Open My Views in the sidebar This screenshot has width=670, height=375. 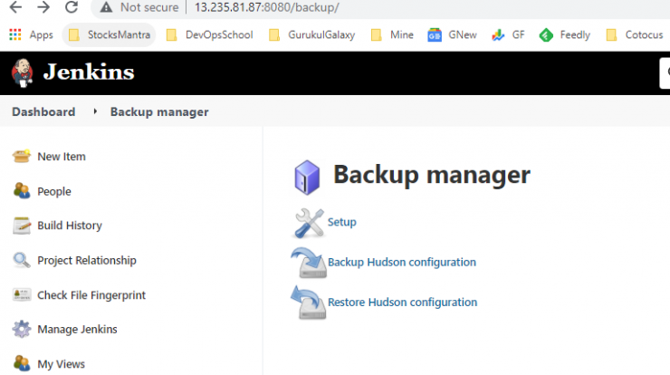pos(61,364)
